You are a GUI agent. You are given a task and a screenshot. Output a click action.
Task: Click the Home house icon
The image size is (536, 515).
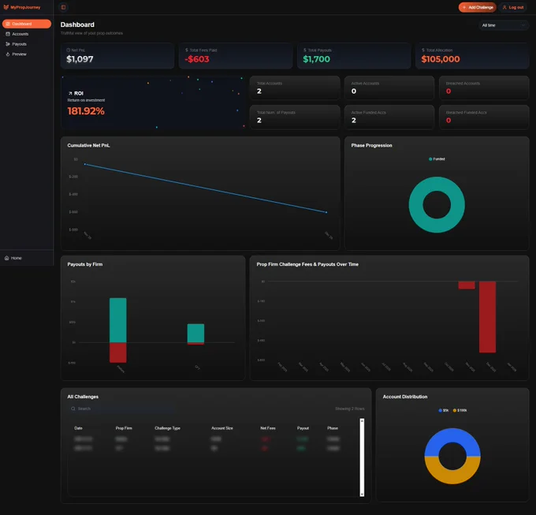click(6, 258)
